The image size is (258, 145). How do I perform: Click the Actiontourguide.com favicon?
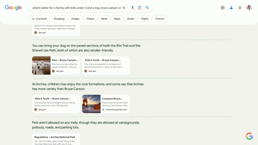(103, 110)
